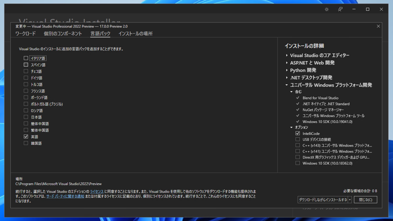393x221 pixels.
Task: Click .NET ネイティブと .NET Standard item
Action: click(326, 104)
